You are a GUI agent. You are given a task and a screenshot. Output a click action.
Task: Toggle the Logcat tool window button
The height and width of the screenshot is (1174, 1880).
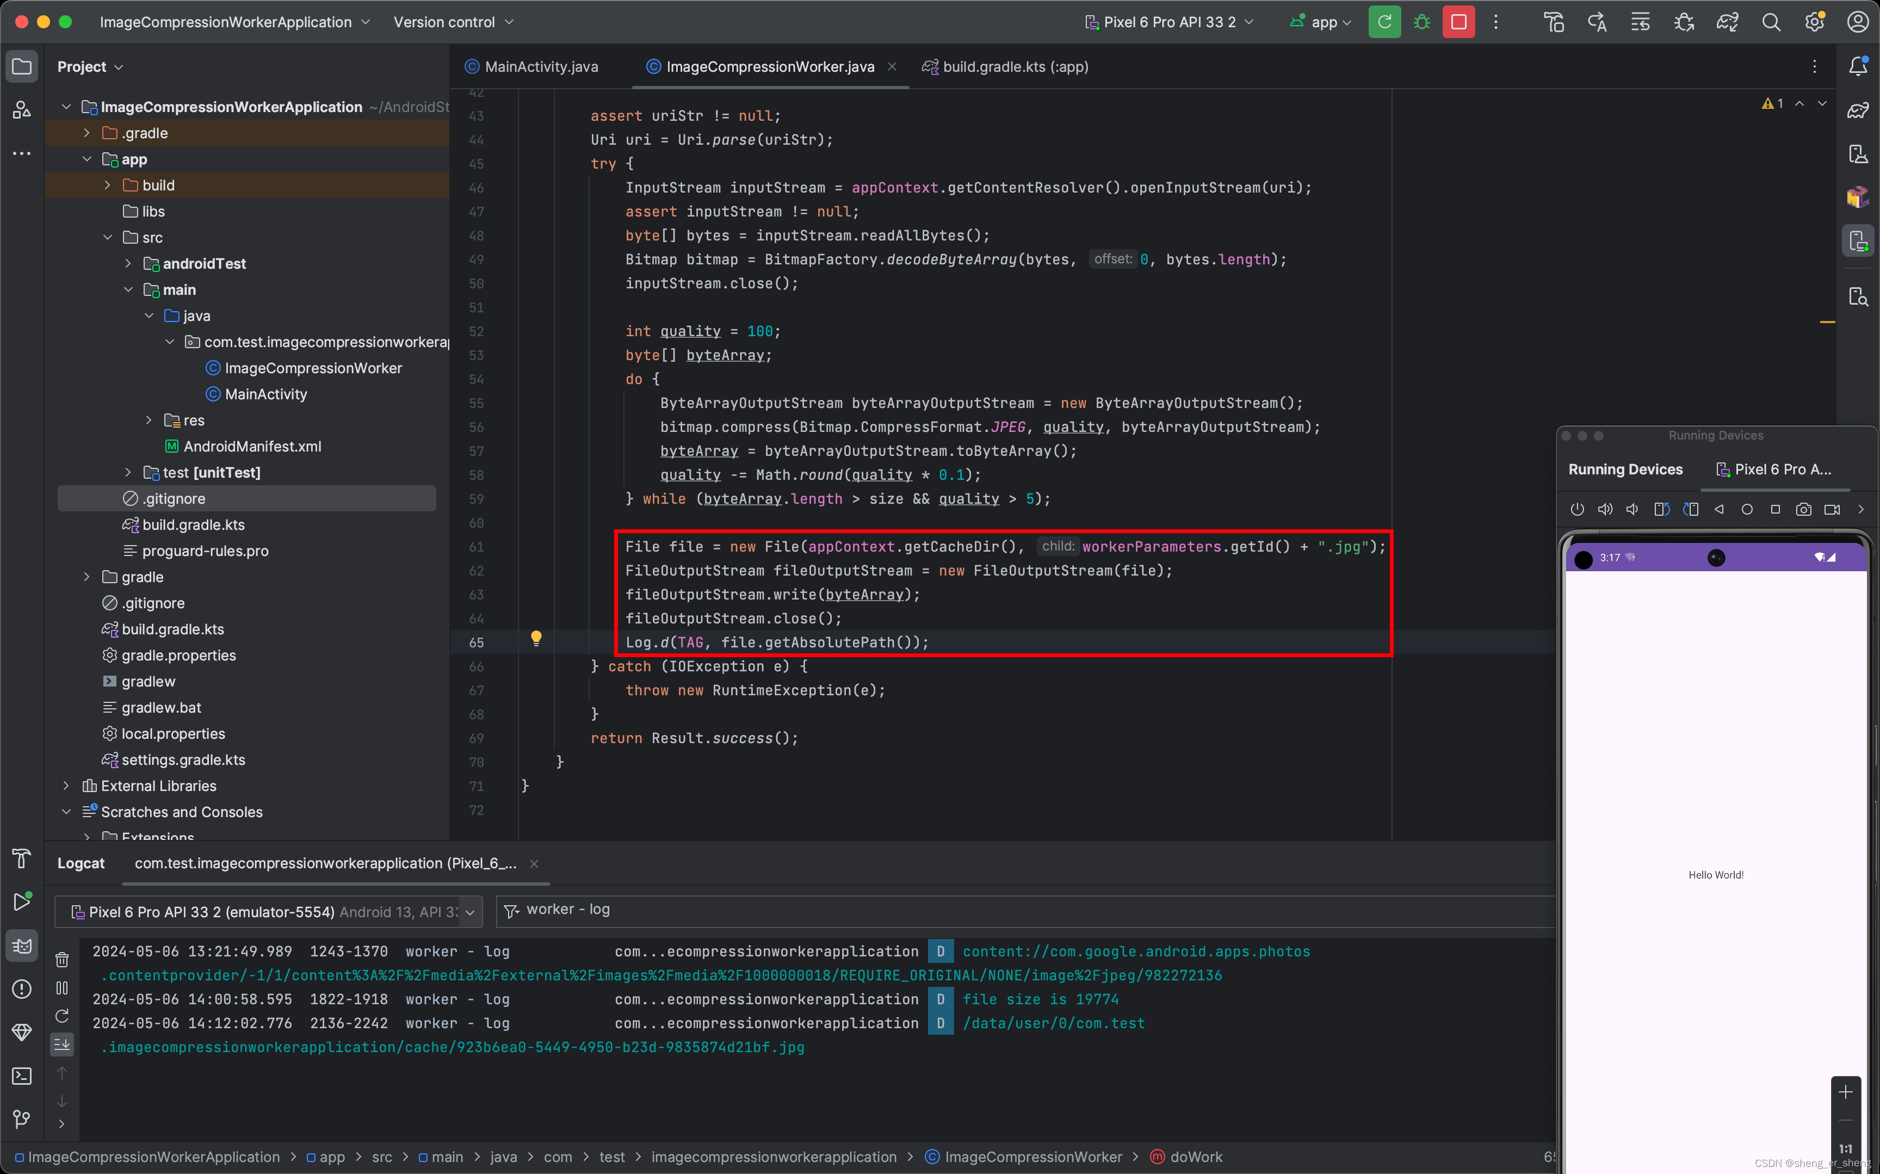point(22,945)
